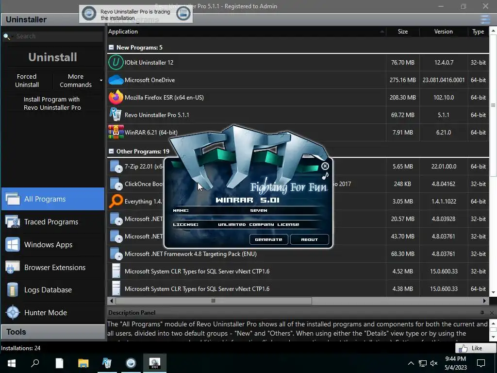Click the .NET Framework 4.8 Targeting Pack icon

pos(116,254)
